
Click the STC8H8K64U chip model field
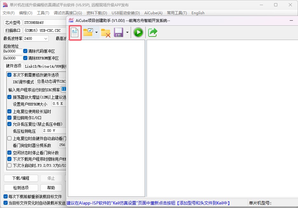45,23
